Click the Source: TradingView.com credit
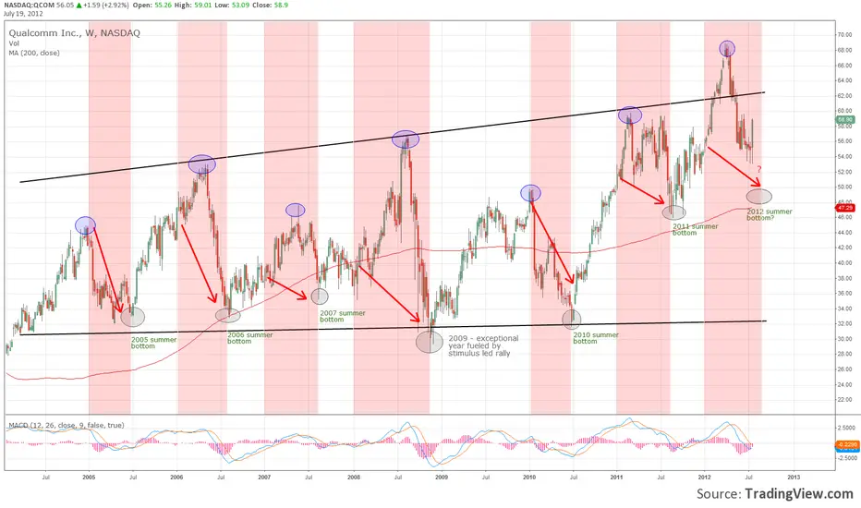 775,494
